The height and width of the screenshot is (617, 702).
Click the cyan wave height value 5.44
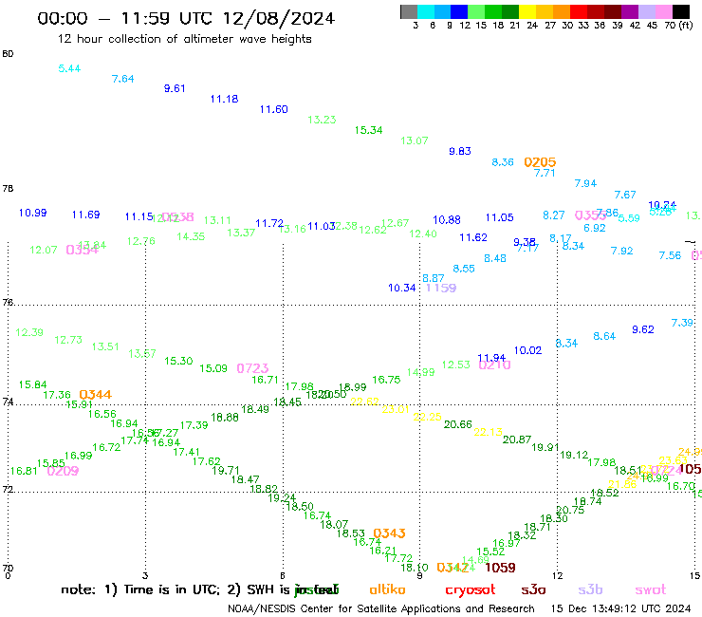click(69, 68)
